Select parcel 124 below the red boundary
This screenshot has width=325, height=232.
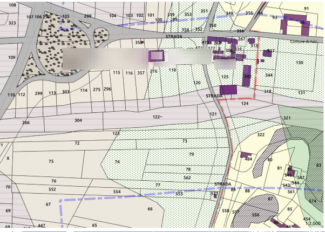point(245,103)
